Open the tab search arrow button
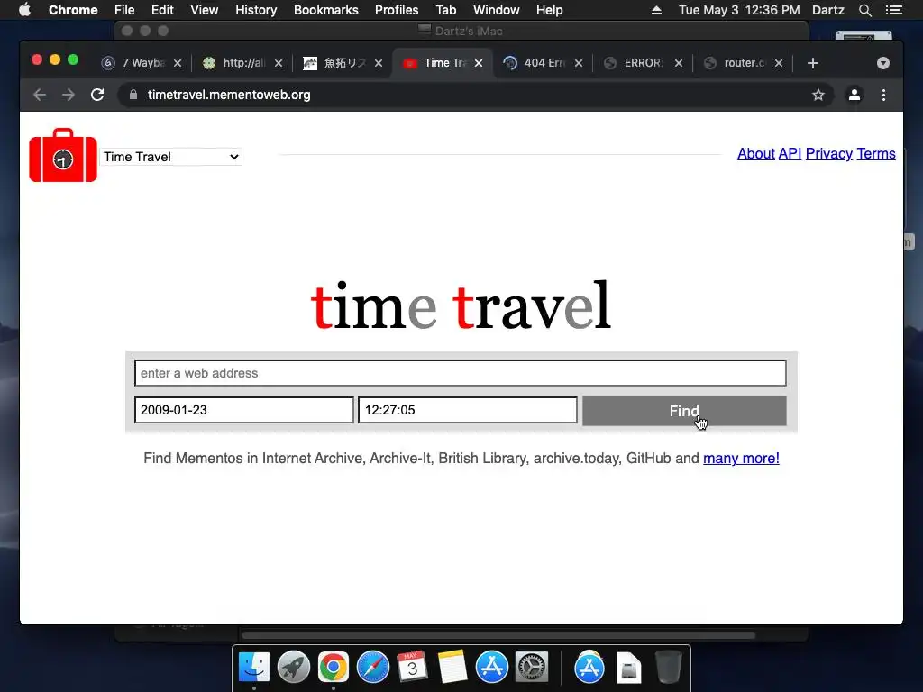This screenshot has height=692, width=923. (883, 63)
